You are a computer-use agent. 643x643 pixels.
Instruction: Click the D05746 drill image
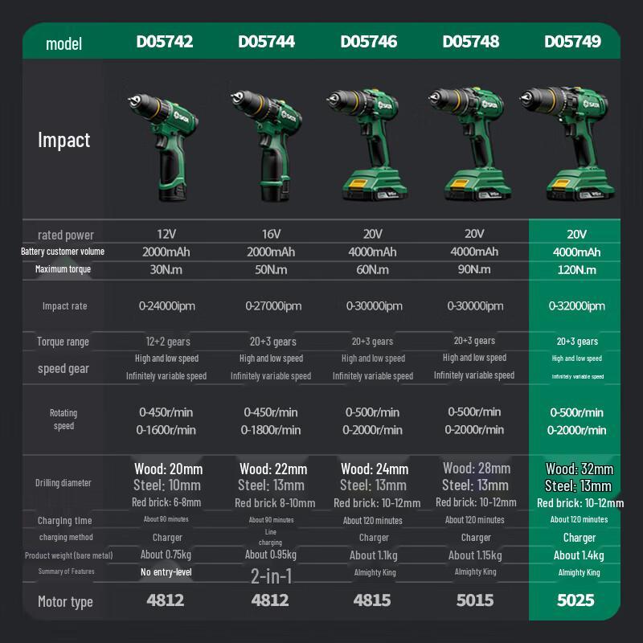368,145
